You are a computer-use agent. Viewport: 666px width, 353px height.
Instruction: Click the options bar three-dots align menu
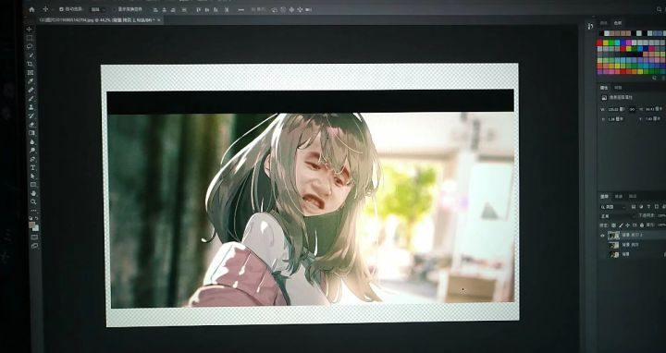[241, 9]
